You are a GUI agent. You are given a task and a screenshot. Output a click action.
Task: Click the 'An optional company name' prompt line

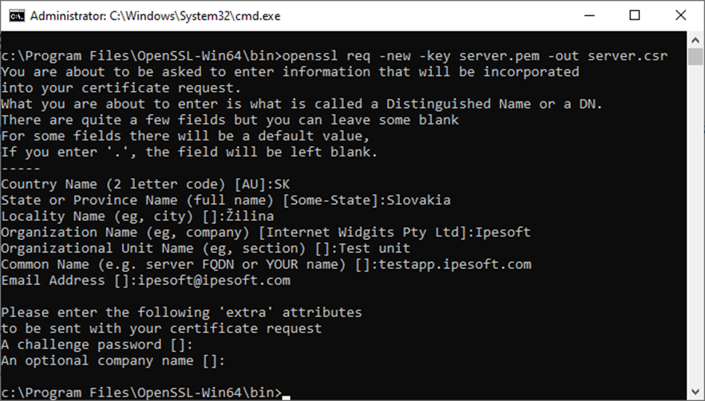pyautogui.click(x=113, y=361)
